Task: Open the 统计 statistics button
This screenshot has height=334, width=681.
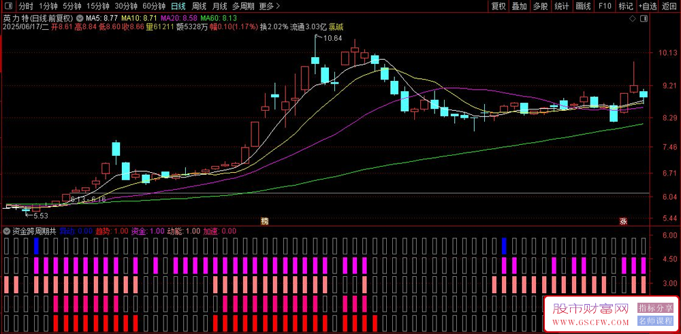Action: coord(562,6)
